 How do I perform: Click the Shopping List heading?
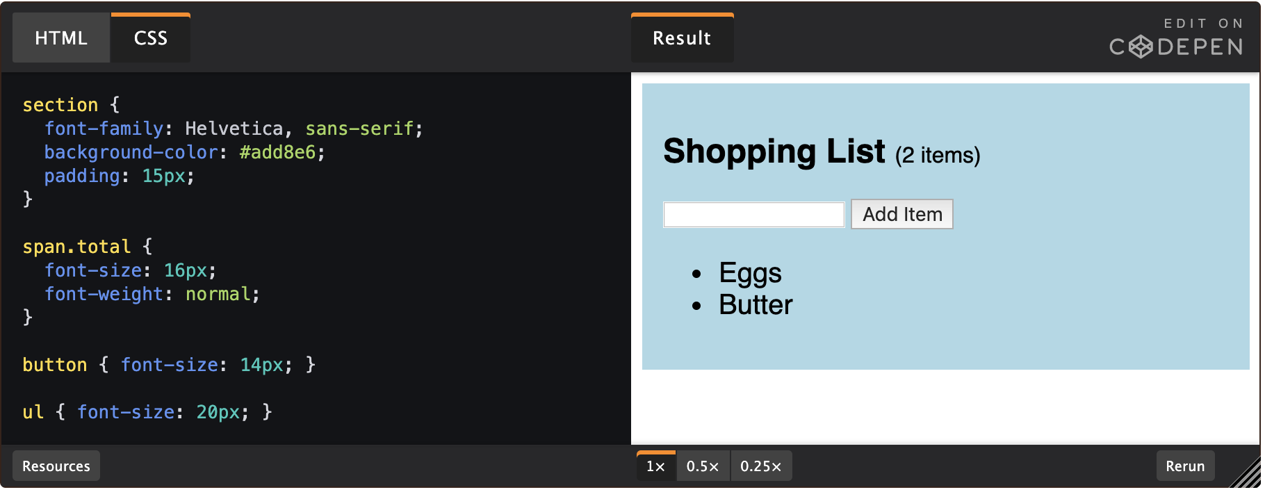click(x=774, y=151)
